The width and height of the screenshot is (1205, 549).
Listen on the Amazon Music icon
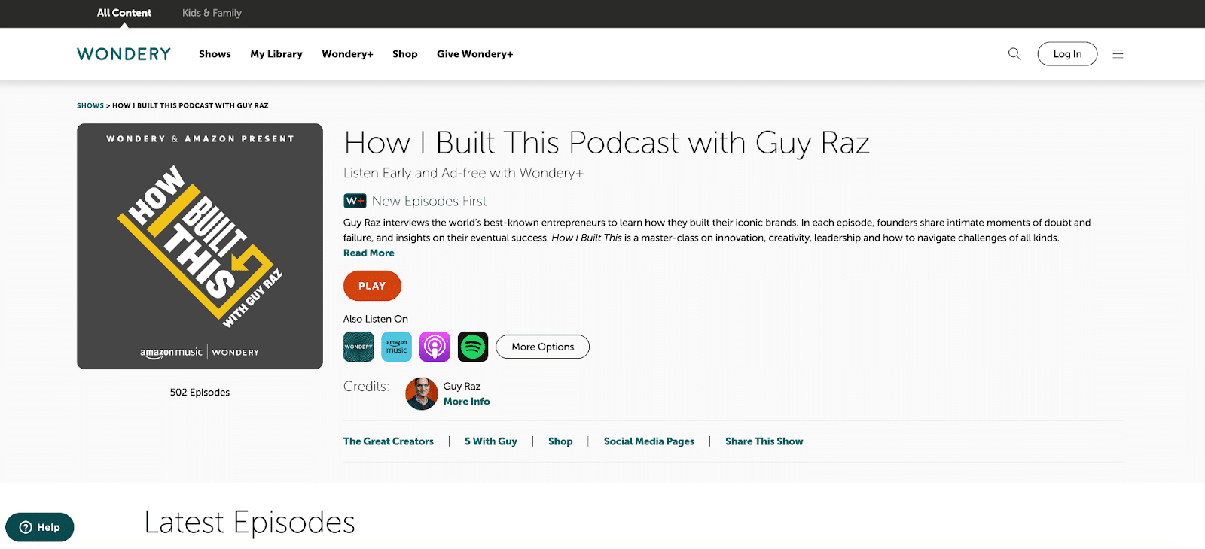(397, 347)
